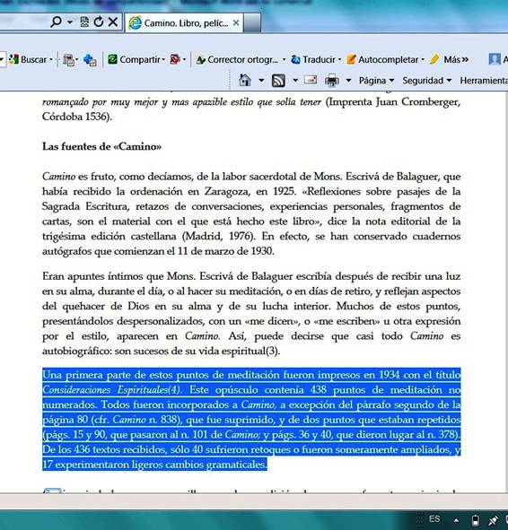Run the Corrector ortográfico spell checker
Screen dimensions: 508x530
pyautogui.click(x=238, y=60)
